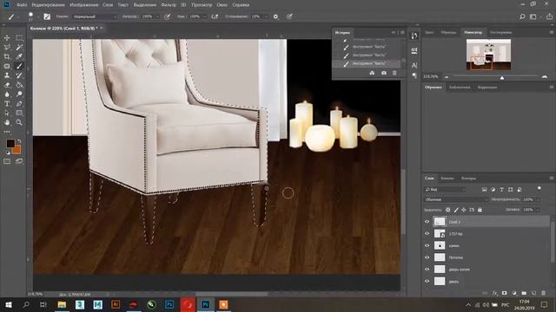The width and height of the screenshot is (556, 312).
Task: Select the History Brush tool
Action: click(19, 75)
